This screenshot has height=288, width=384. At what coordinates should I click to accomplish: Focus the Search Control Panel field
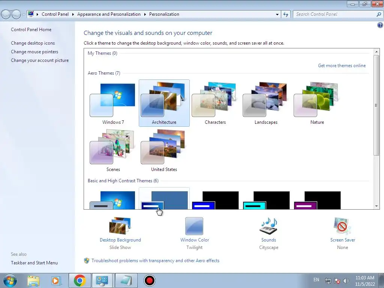[334, 15]
